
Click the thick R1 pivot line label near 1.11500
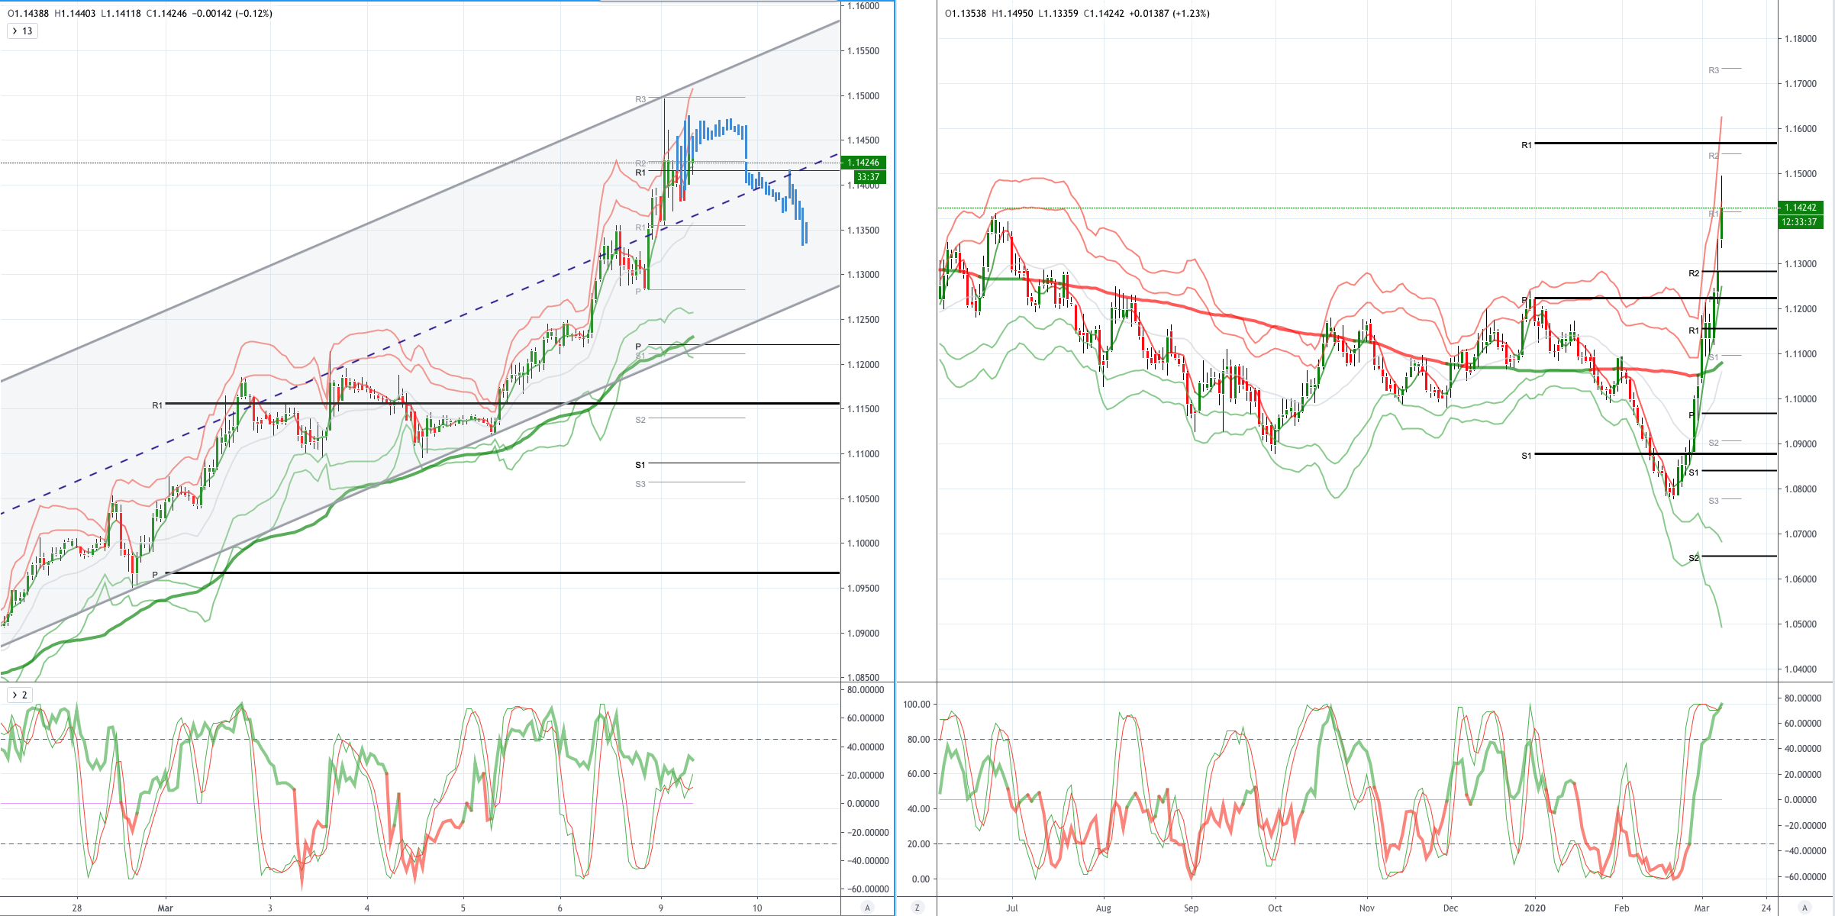157,405
